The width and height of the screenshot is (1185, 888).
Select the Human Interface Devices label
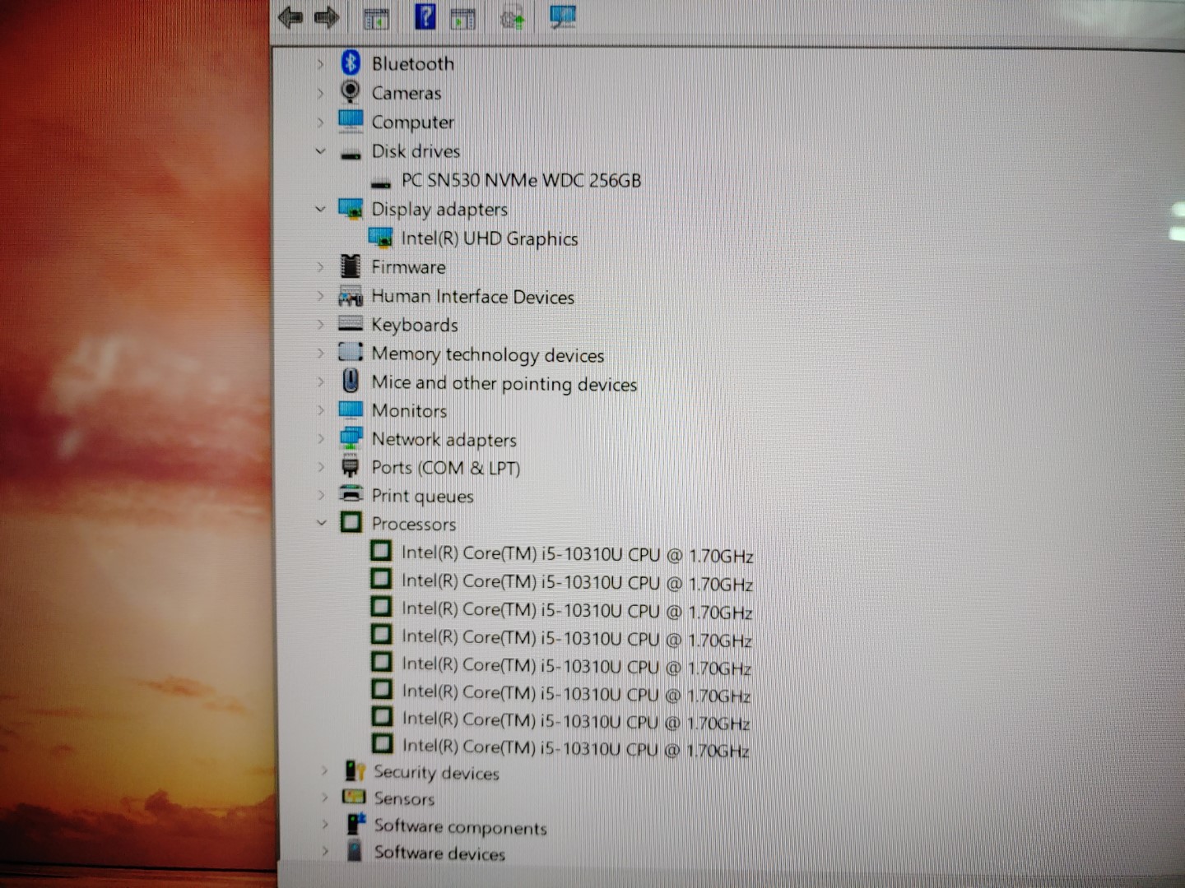coord(472,296)
